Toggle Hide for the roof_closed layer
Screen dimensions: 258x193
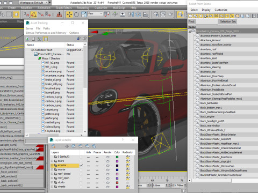click(88, 174)
